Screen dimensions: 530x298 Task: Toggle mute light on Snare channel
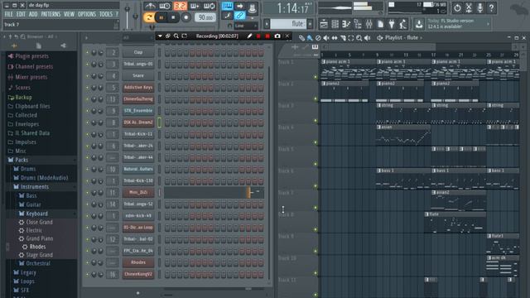[x=87, y=76]
